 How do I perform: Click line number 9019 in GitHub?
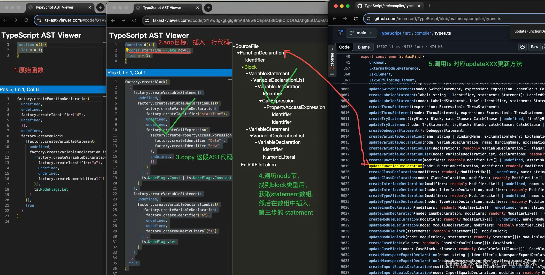coord(345,166)
